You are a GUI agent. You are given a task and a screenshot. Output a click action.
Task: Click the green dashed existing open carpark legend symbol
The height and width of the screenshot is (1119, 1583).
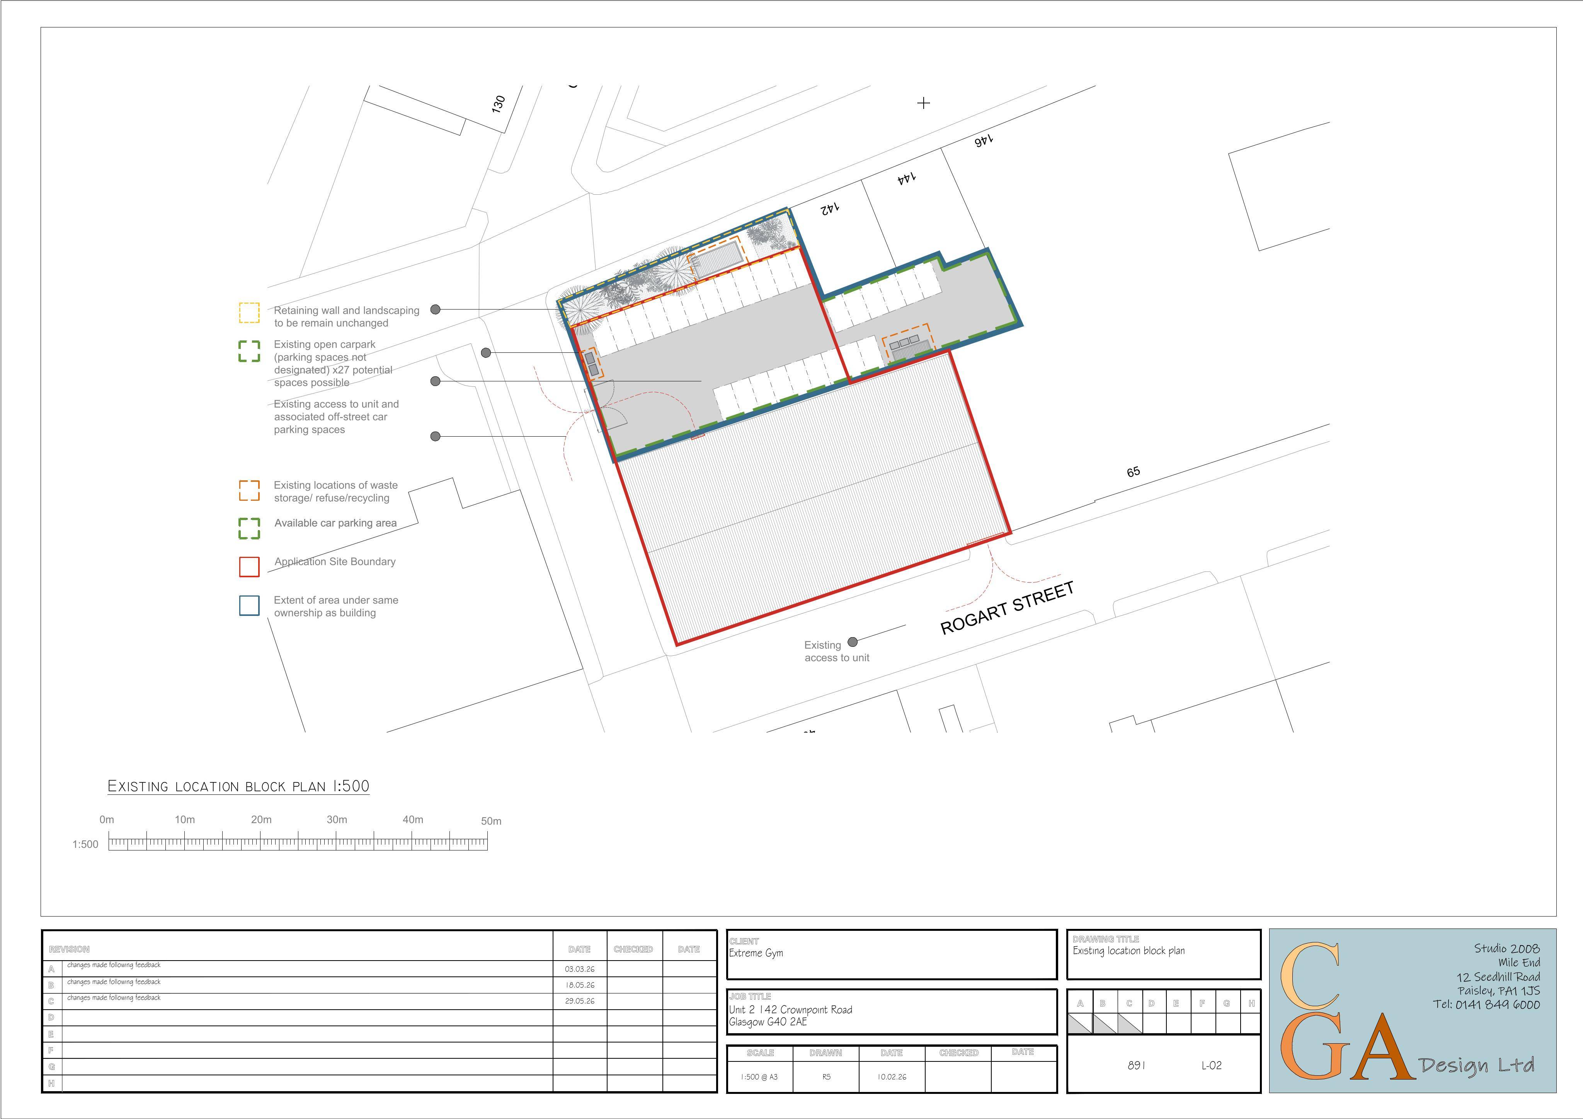click(249, 351)
